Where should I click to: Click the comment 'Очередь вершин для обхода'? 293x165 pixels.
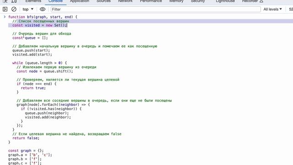[45, 33]
